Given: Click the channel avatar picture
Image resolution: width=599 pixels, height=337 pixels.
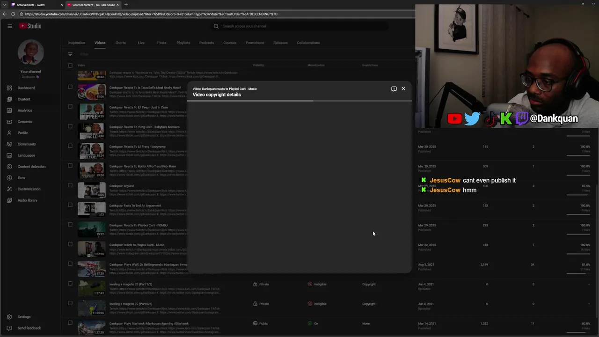Looking at the screenshot, I should 31,52.
